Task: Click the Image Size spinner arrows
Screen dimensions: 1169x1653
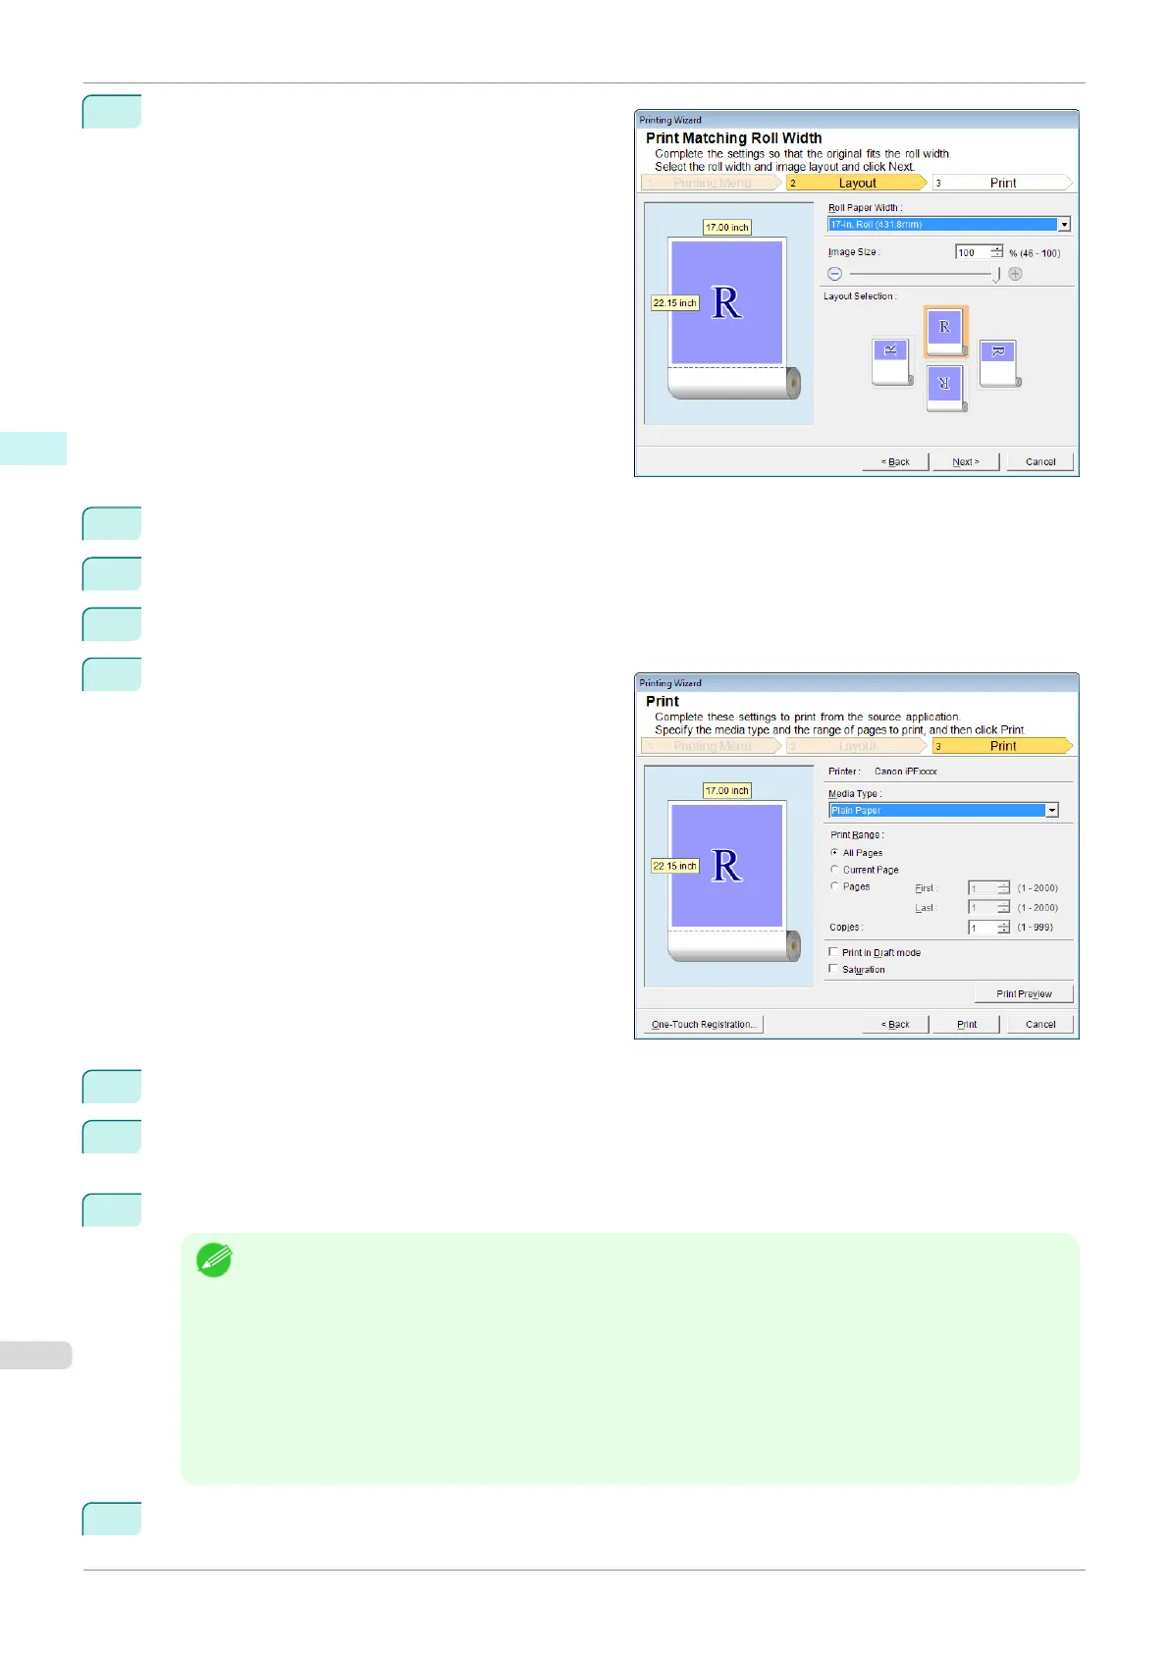Action: 996,252
